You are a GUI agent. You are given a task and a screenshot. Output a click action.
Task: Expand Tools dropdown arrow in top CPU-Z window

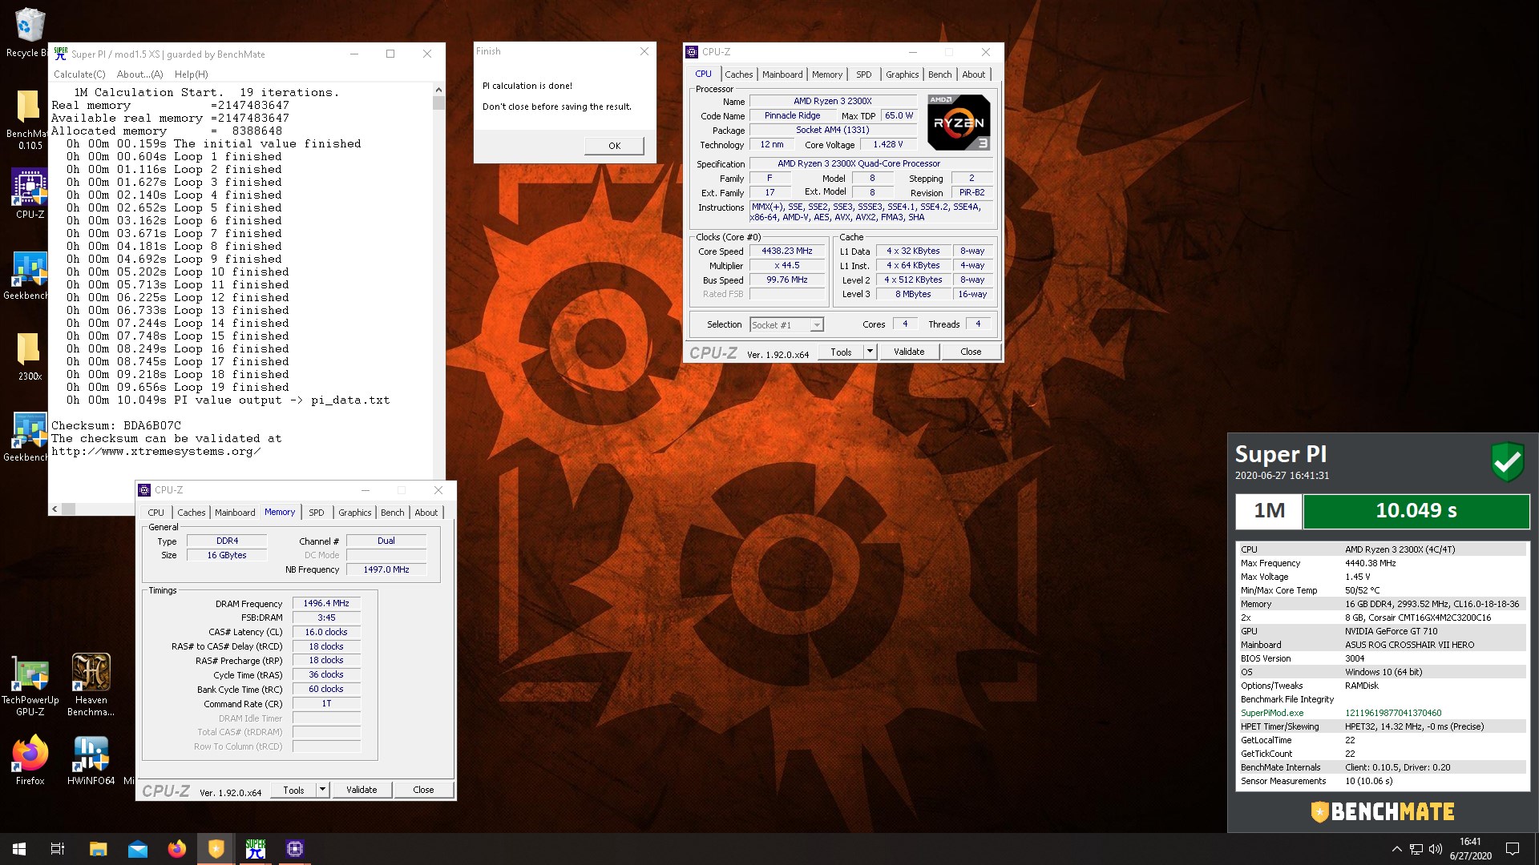[x=870, y=352]
